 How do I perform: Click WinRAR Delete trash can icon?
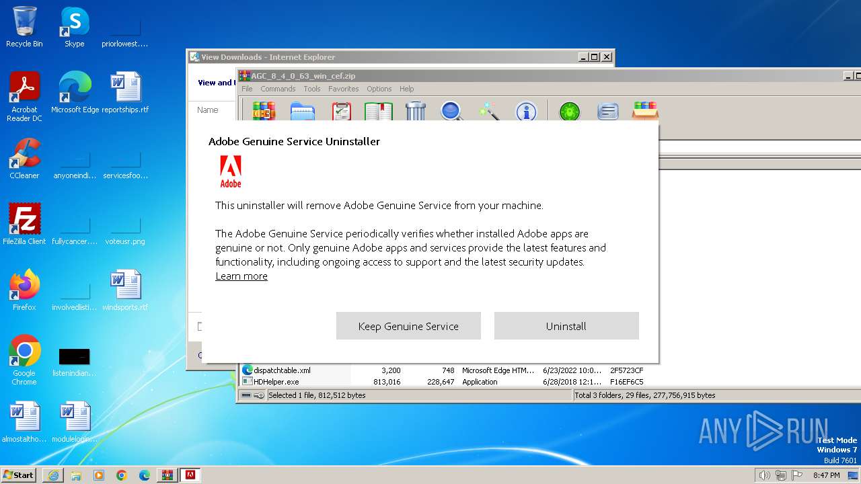pyautogui.click(x=416, y=111)
